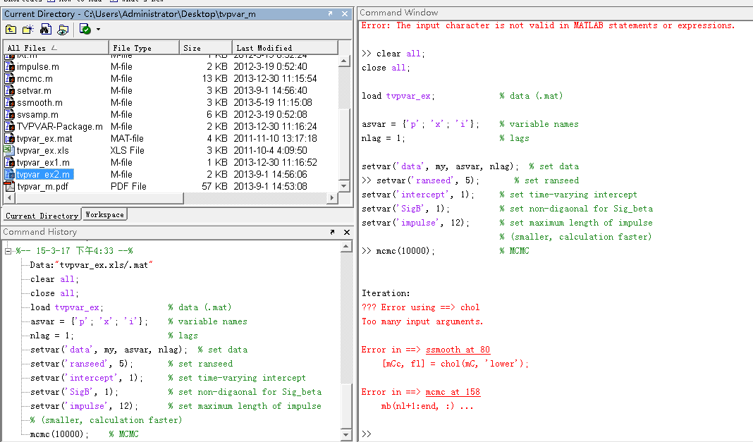The image size is (753, 442).
Task: Undock the Current Directory panel
Action: [331, 14]
